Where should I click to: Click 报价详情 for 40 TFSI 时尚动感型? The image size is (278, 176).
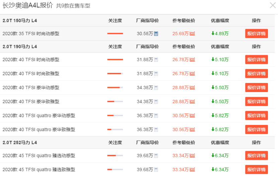click(x=256, y=59)
